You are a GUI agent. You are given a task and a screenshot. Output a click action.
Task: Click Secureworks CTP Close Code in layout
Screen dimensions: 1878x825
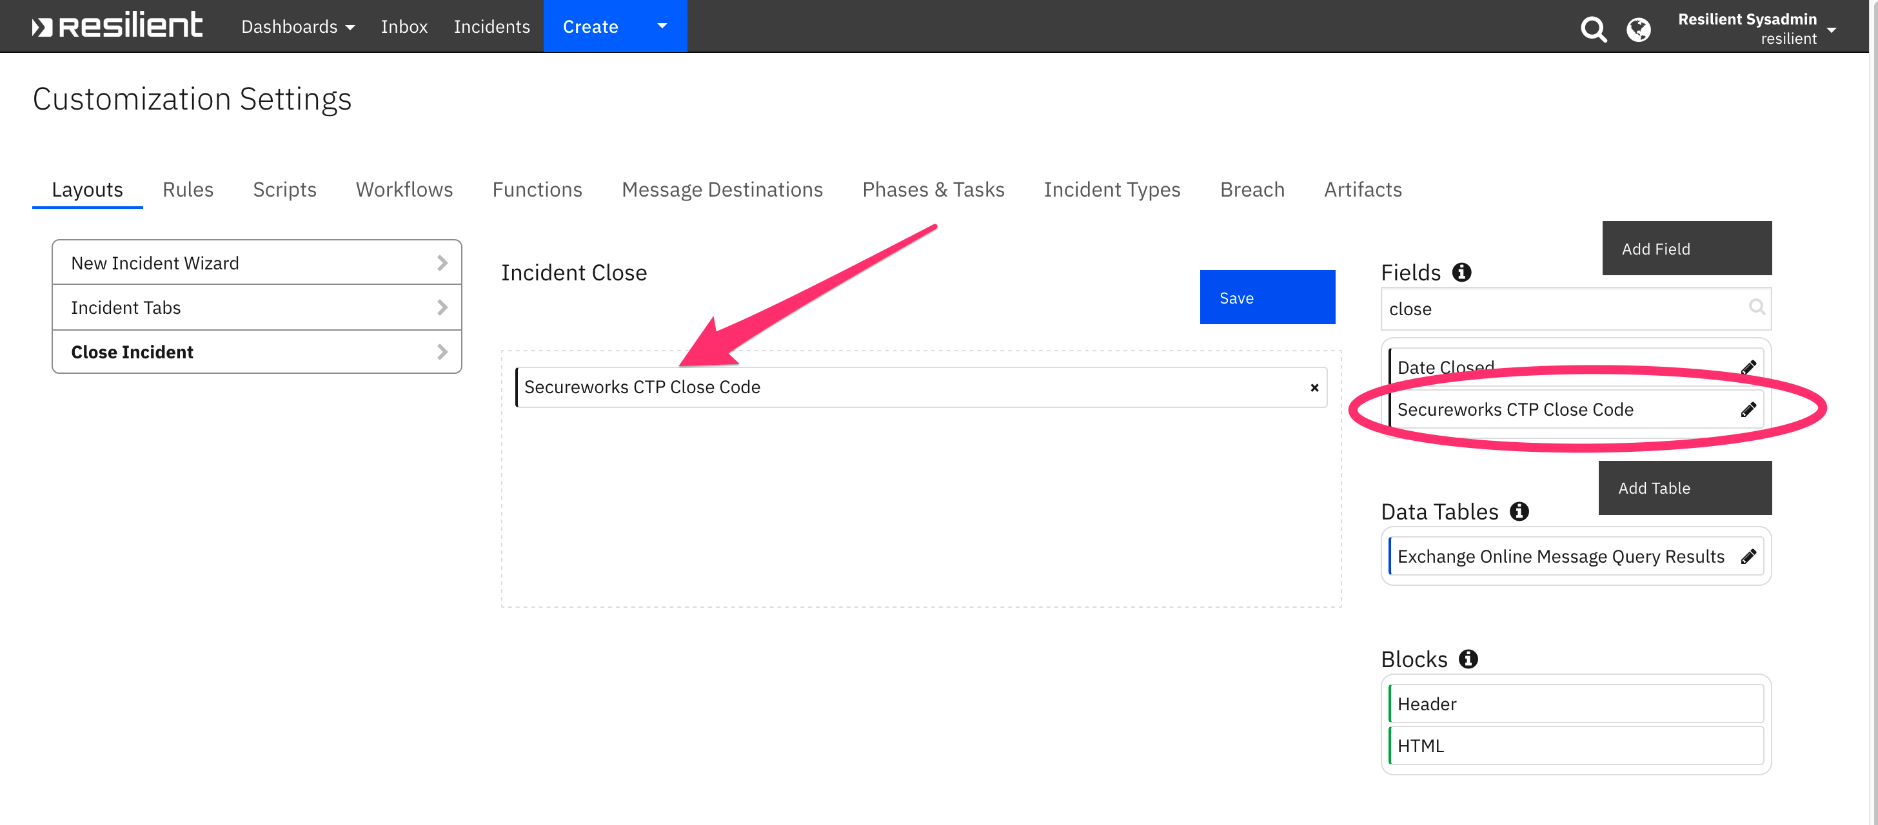pyautogui.click(x=921, y=388)
